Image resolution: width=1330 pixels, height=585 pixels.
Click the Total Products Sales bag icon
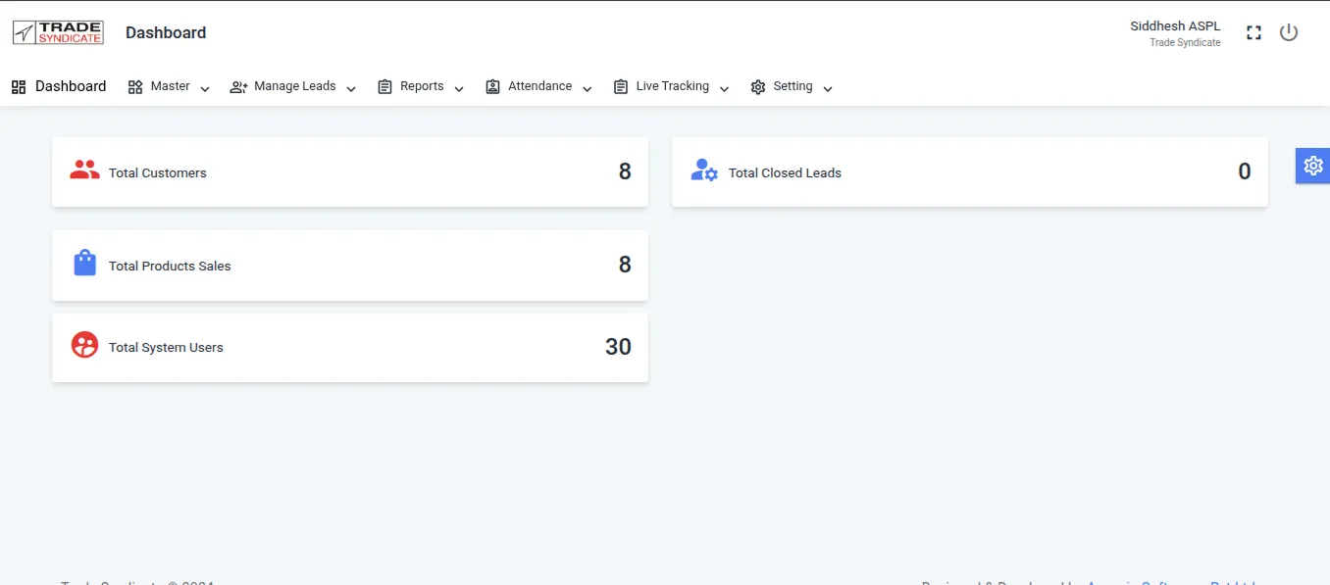(85, 264)
